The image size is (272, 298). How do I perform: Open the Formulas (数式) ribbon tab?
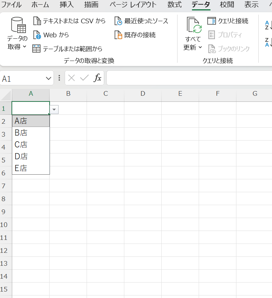(175, 5)
